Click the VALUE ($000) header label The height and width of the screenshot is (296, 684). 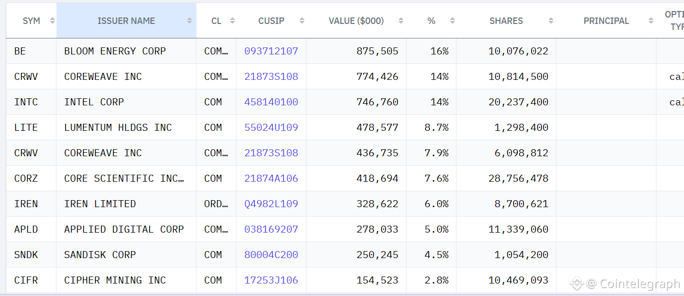coord(356,21)
